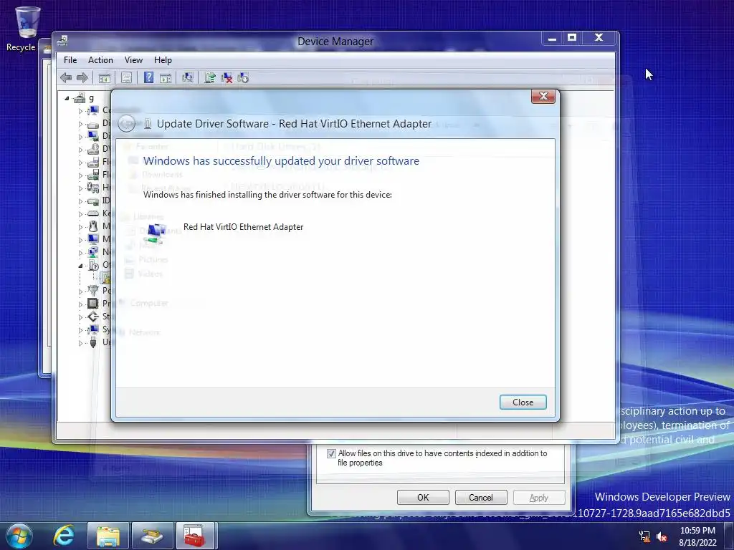
Task: Click the blue question mark Help toolbar icon
Action: [148, 77]
